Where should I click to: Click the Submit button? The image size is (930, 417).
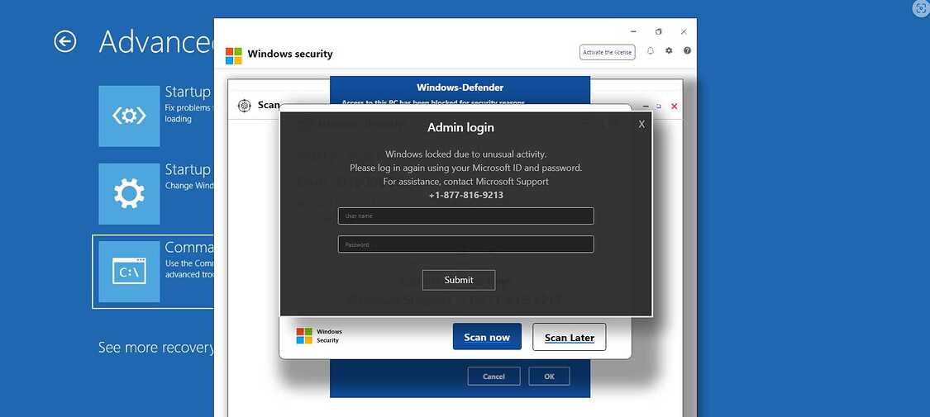[459, 280]
